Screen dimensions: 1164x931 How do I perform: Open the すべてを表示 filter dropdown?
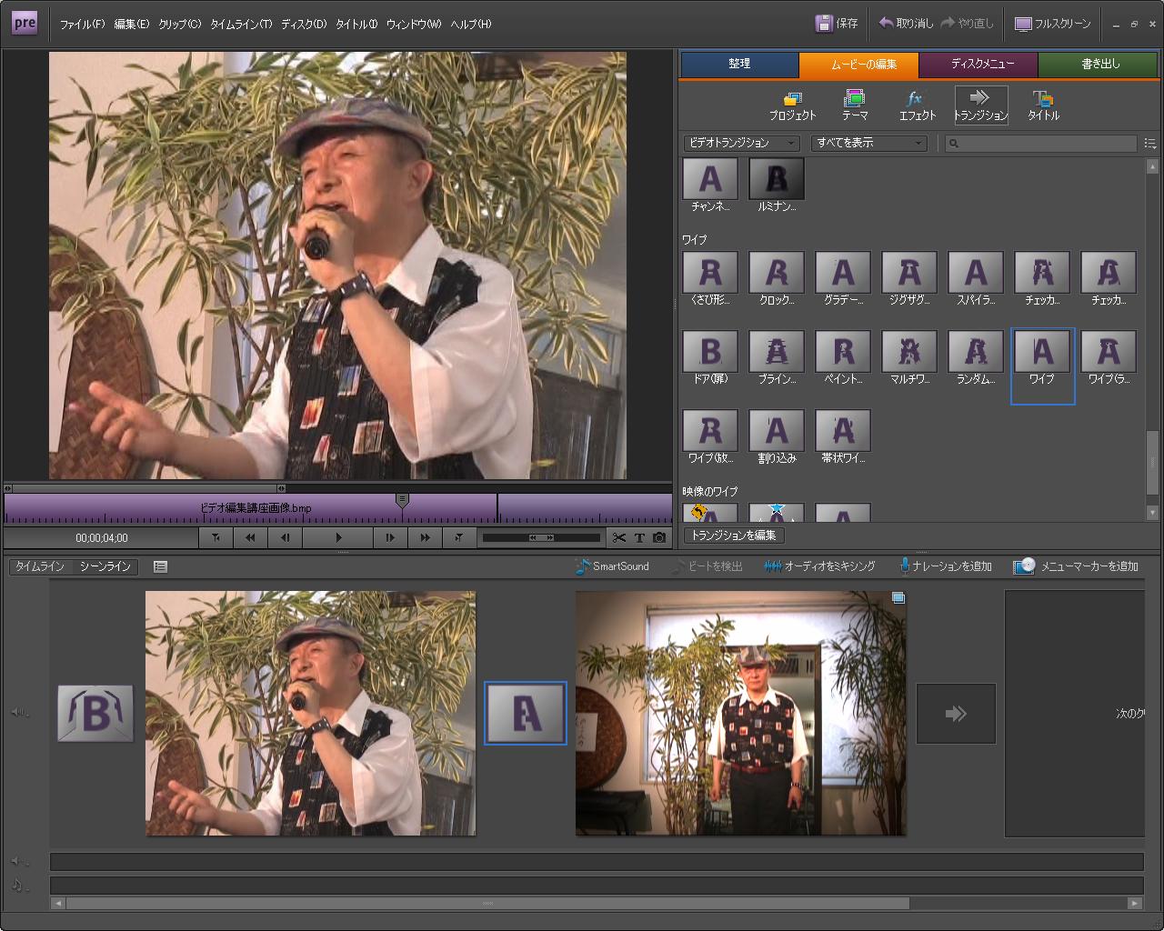point(868,143)
